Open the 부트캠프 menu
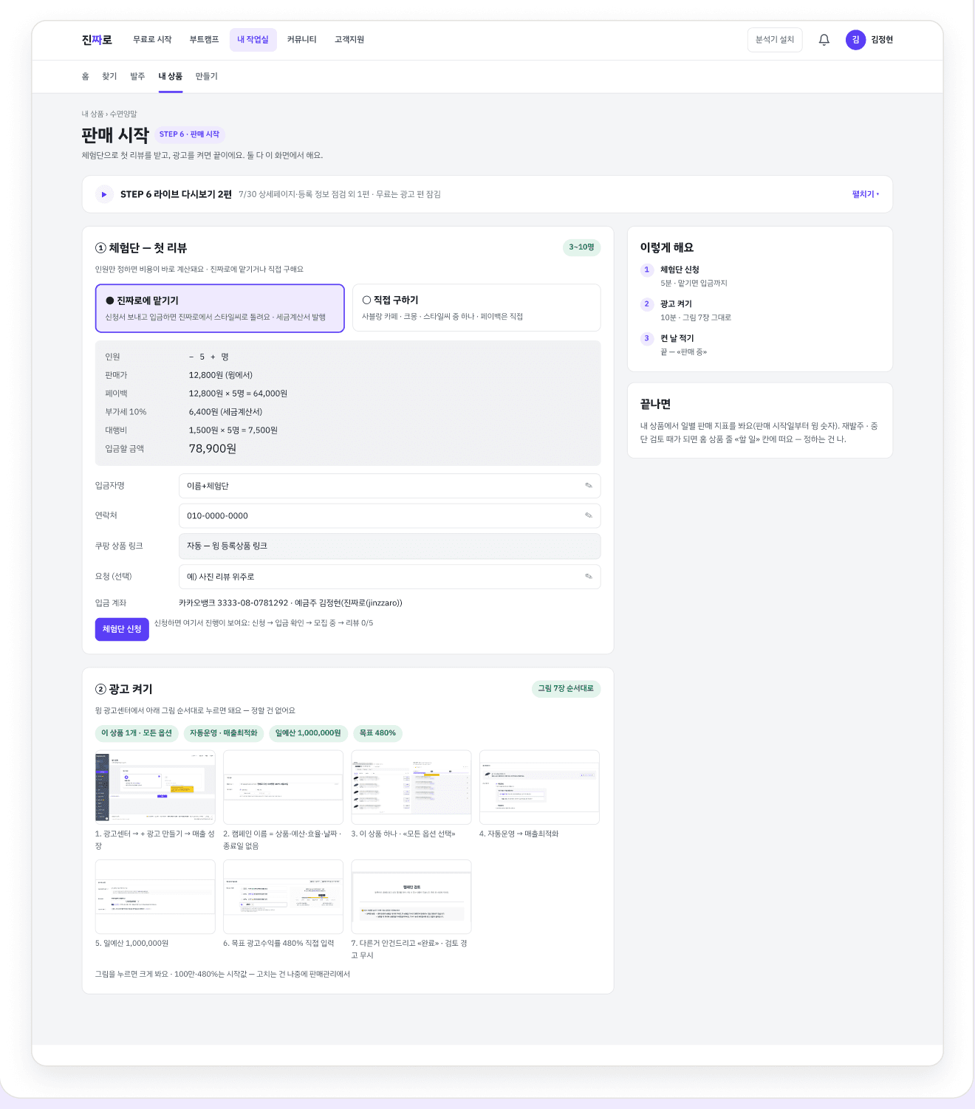Image resolution: width=975 pixels, height=1109 pixels. click(204, 40)
